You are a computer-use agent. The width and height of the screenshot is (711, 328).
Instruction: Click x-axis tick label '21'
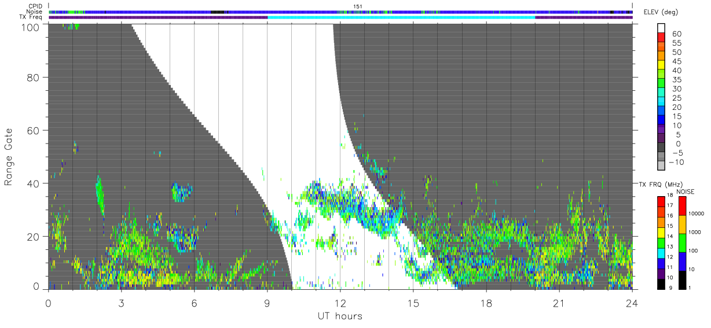click(559, 304)
